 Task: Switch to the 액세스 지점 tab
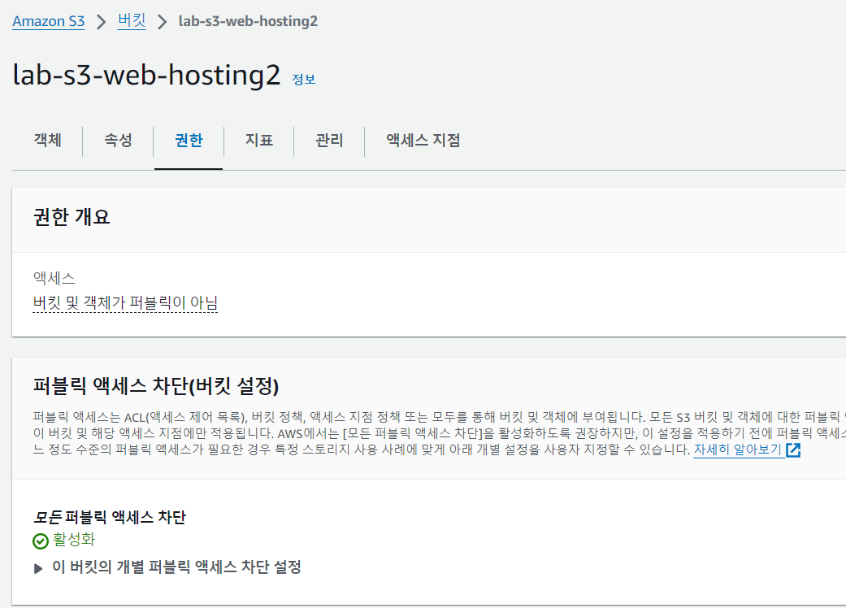click(x=423, y=141)
